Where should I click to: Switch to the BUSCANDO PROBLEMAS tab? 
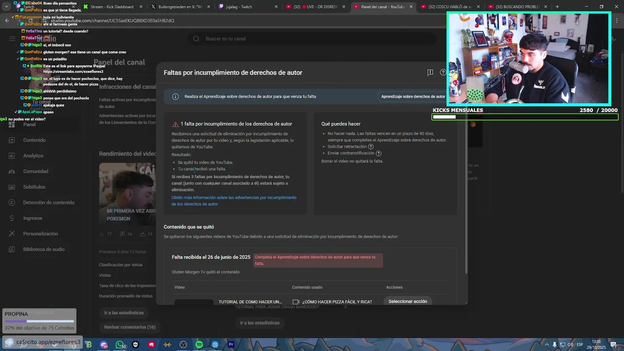coord(518,7)
